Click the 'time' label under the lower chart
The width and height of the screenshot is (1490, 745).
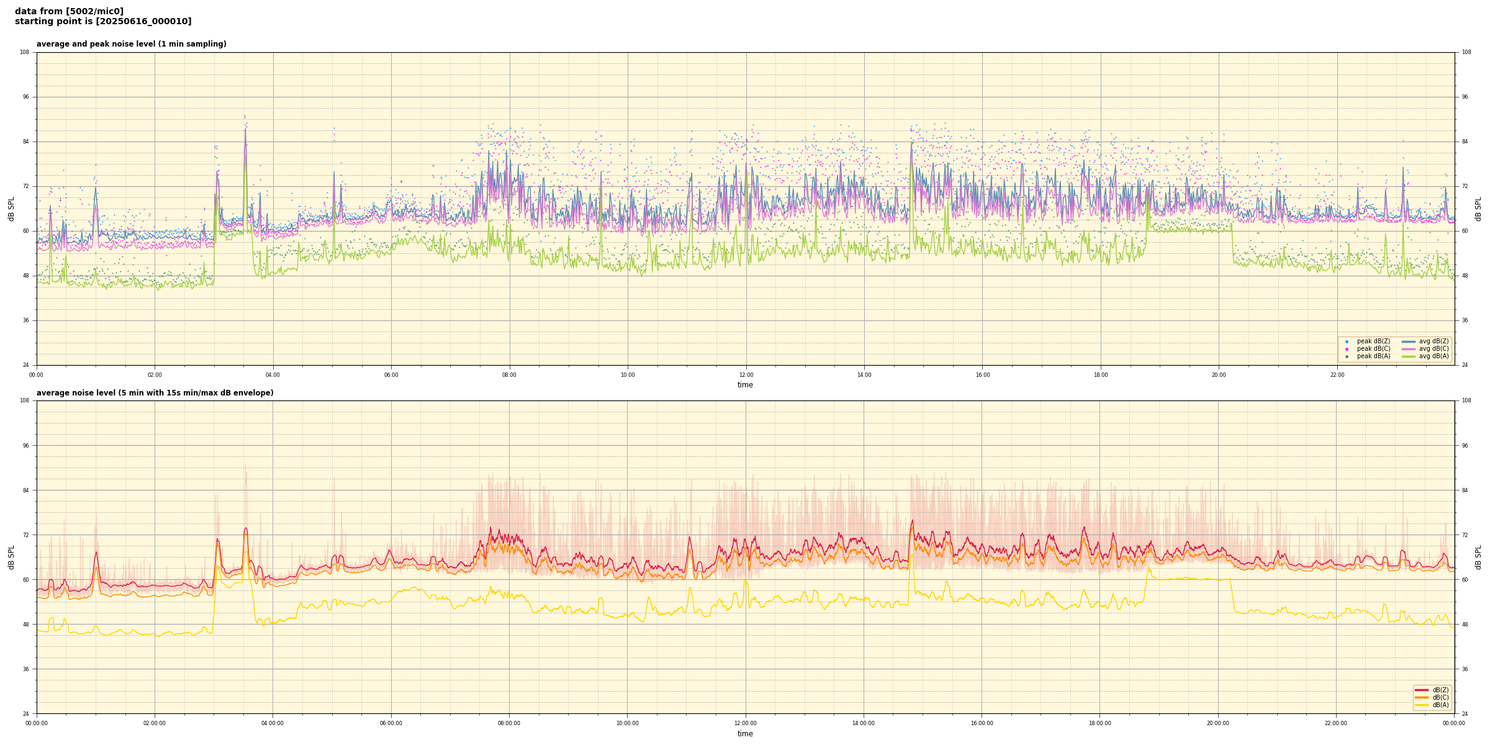[745, 734]
